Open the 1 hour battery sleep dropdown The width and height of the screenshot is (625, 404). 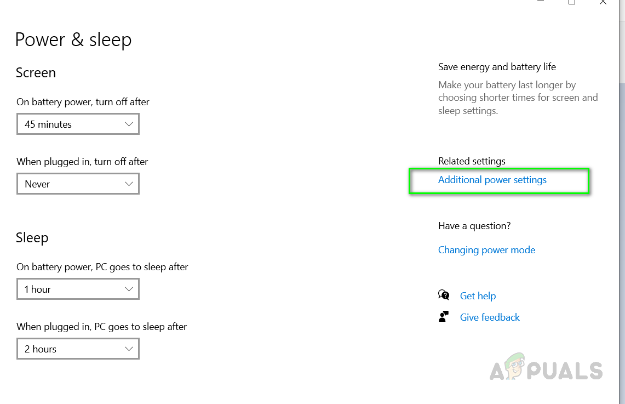tap(78, 289)
